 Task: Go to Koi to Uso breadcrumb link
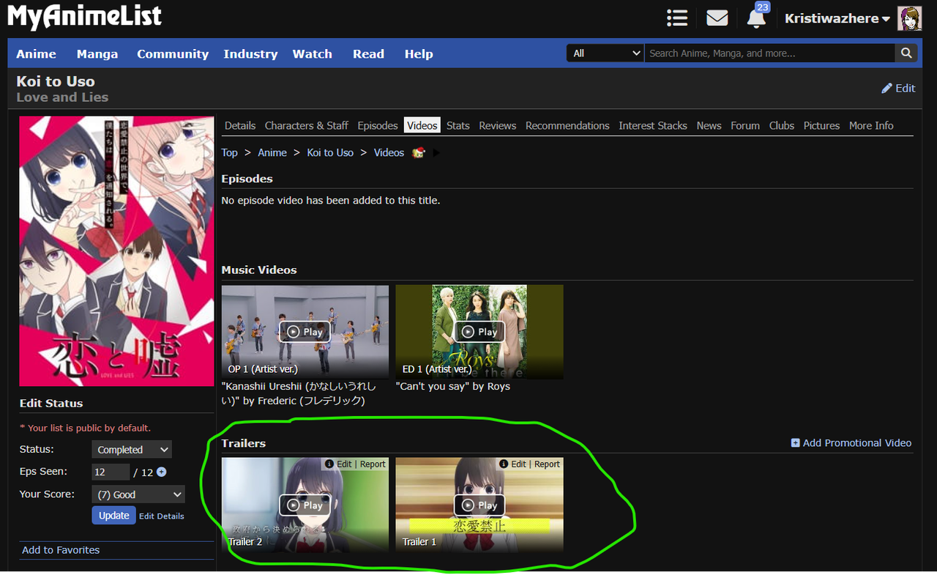pos(330,152)
